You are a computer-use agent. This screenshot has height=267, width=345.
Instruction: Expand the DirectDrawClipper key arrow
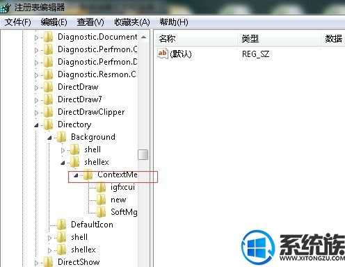point(36,113)
